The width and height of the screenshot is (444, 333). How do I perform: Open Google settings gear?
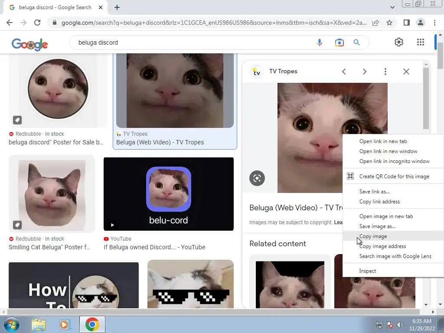click(x=399, y=42)
